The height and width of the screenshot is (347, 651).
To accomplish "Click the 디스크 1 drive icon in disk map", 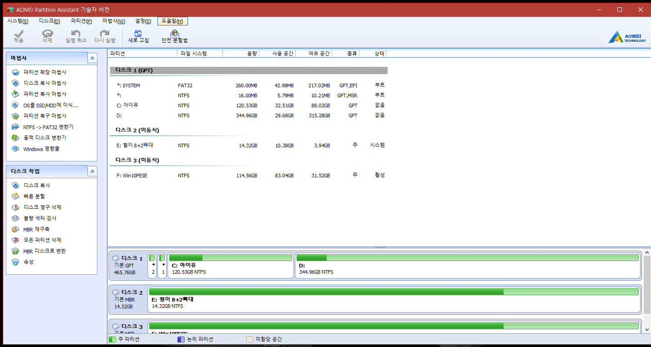I will tap(116, 258).
